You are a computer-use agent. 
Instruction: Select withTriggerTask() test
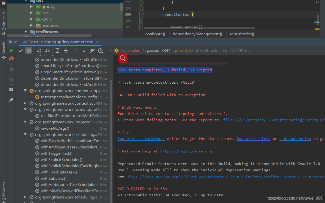click(x=57, y=153)
